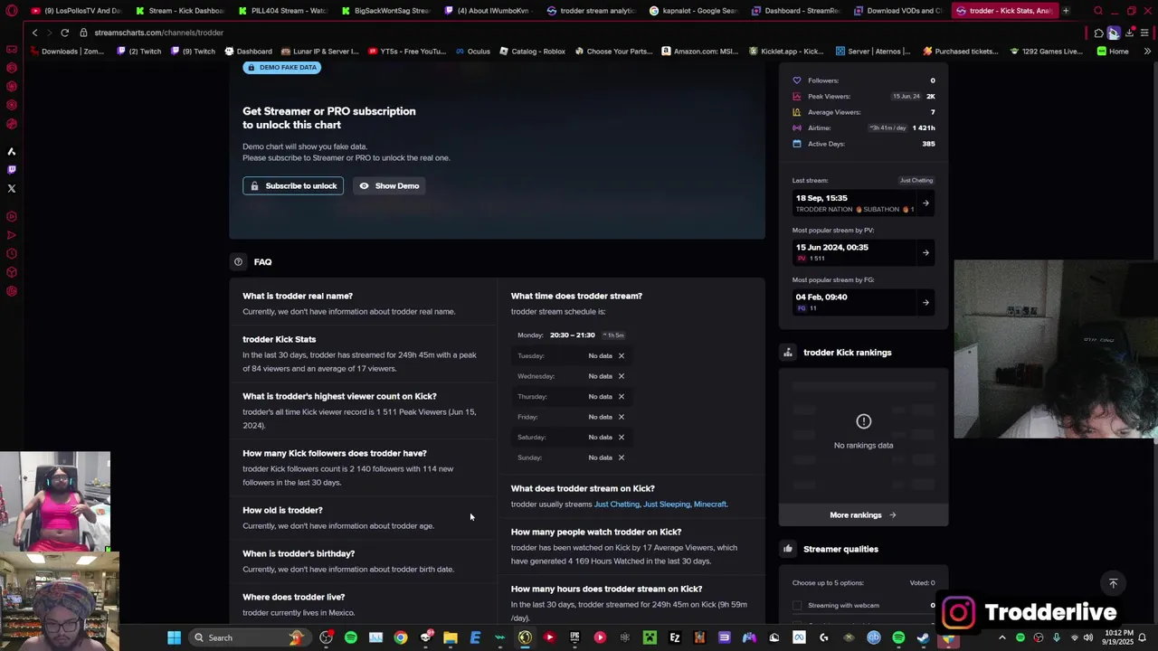Screen dimensions: 1158x651
Task: Switch to the Download VODs tab
Action: pyautogui.click(x=901, y=11)
